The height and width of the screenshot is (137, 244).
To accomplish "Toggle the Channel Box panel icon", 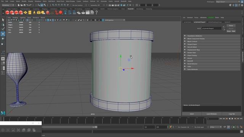I will 242,5.
